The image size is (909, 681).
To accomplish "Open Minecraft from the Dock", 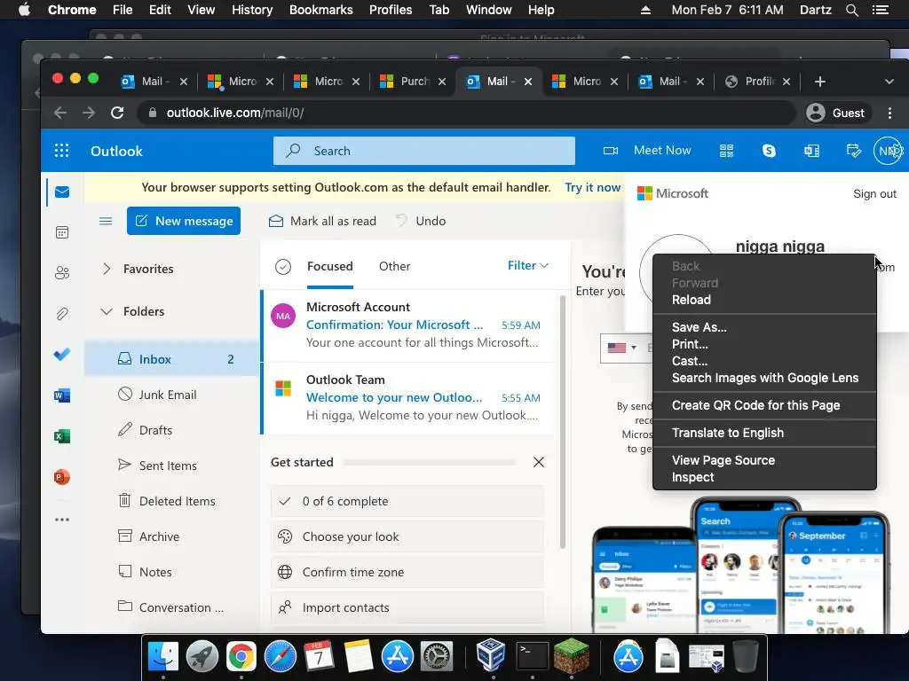I will click(x=571, y=655).
